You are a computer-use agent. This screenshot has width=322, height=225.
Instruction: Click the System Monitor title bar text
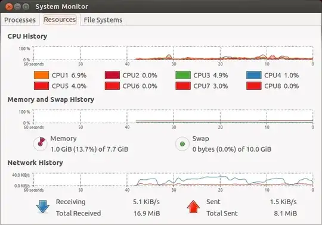click(62, 7)
